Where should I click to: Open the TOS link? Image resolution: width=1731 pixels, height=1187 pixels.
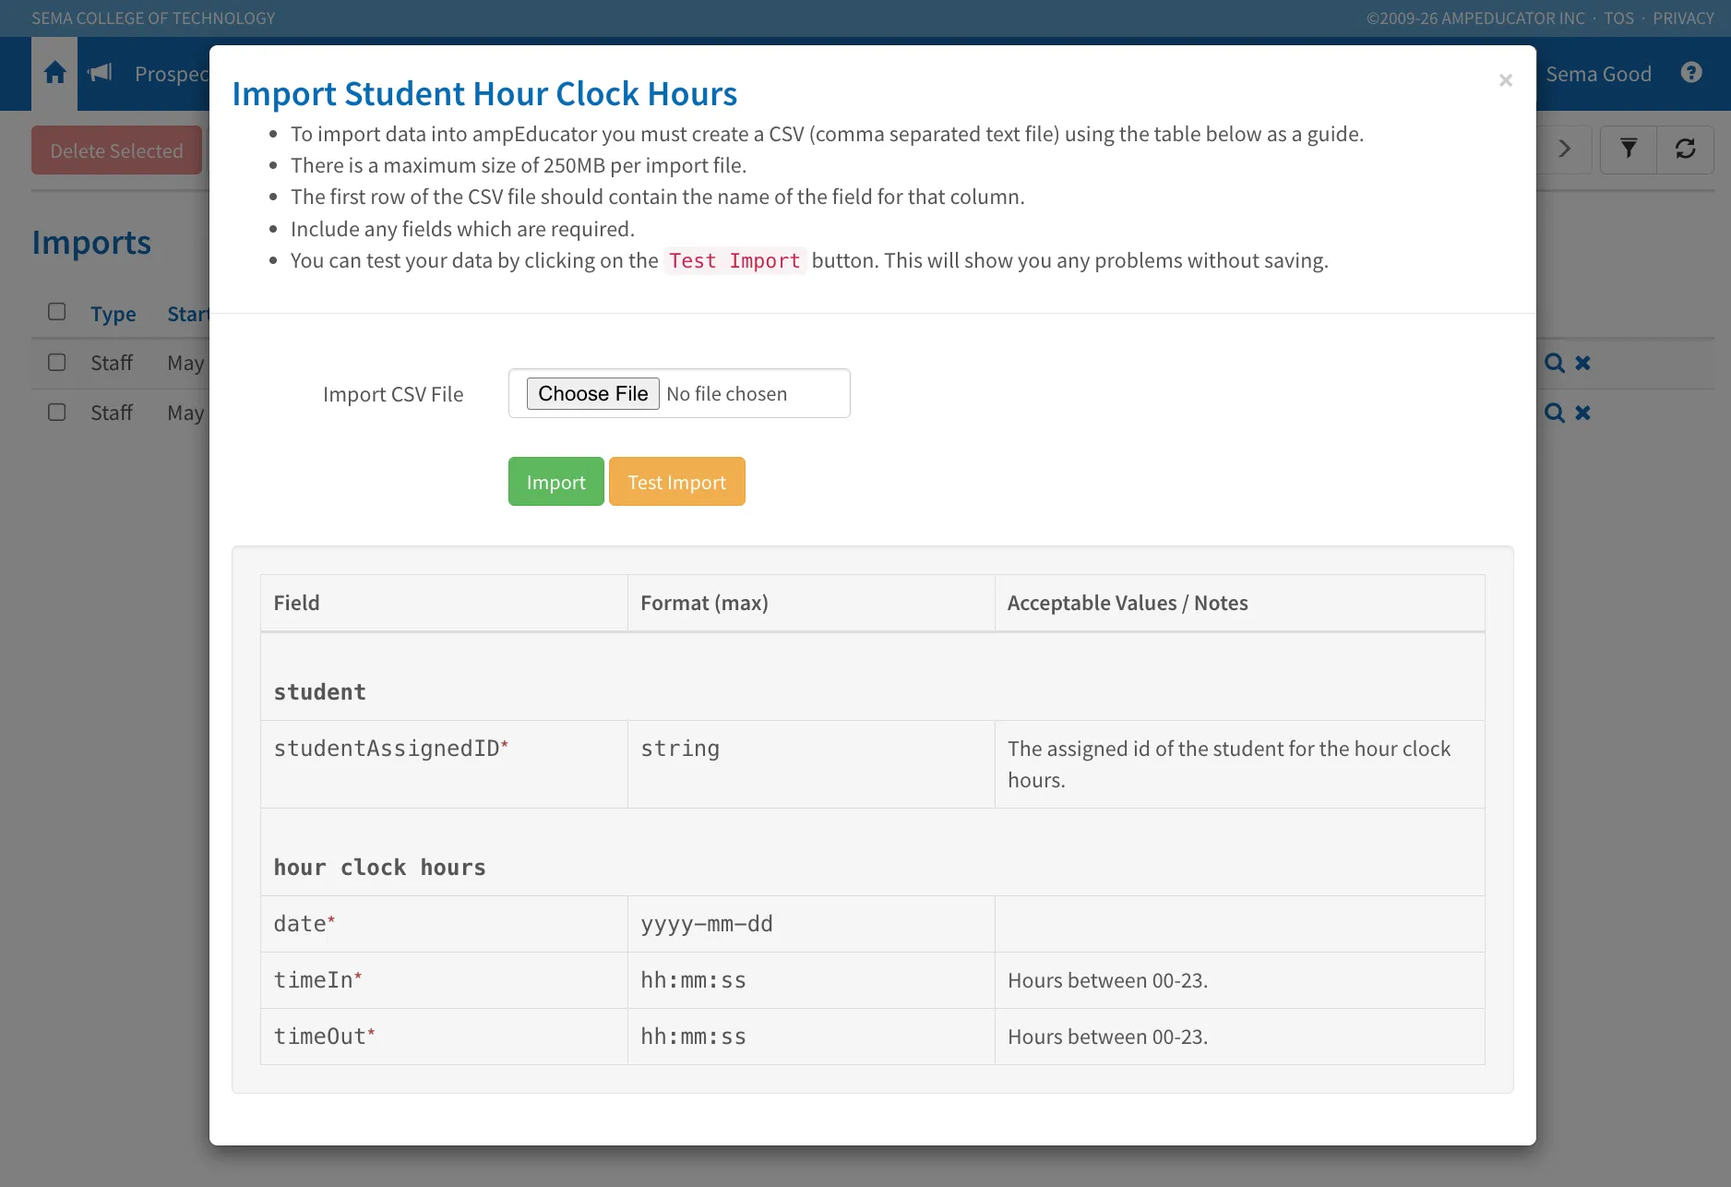pyautogui.click(x=1618, y=18)
